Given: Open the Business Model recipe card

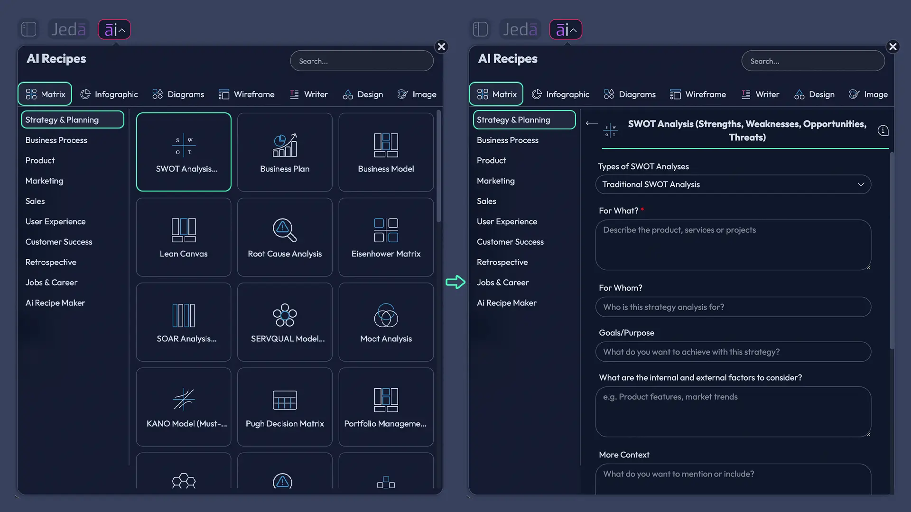Looking at the screenshot, I should point(386,152).
